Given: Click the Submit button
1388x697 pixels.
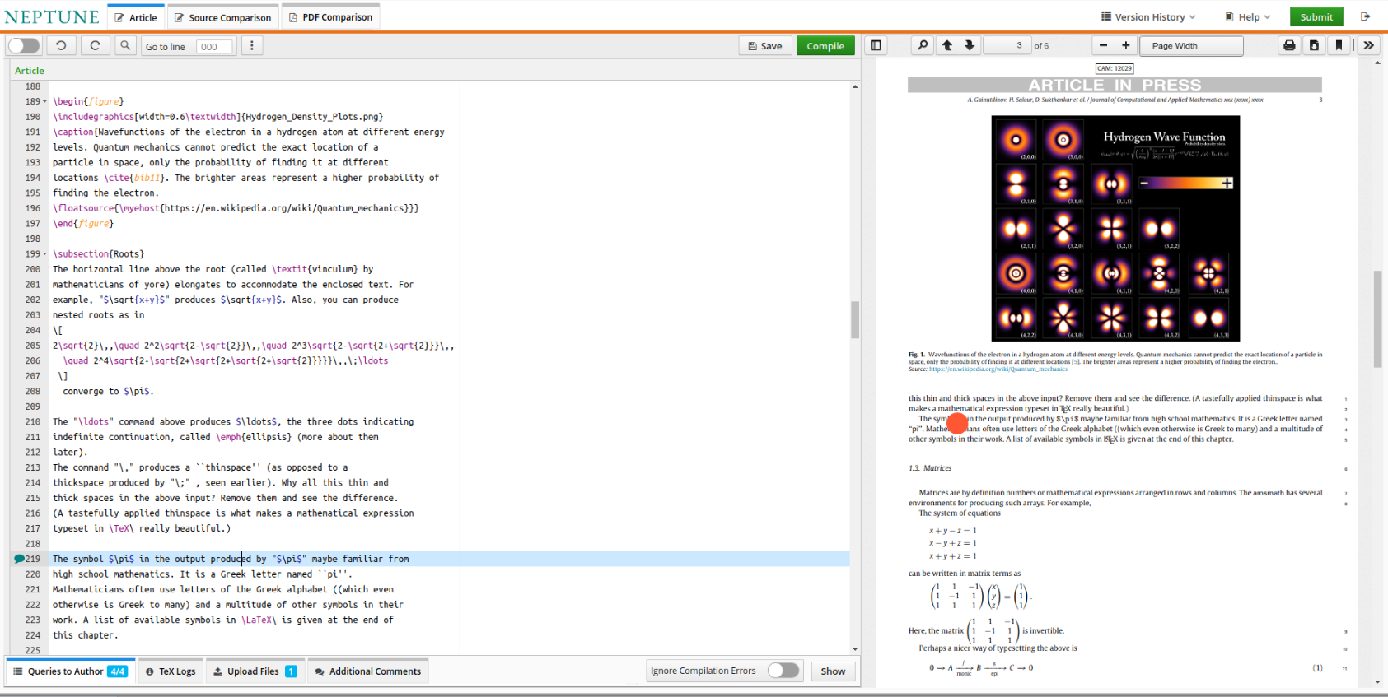Looking at the screenshot, I should pyautogui.click(x=1316, y=16).
